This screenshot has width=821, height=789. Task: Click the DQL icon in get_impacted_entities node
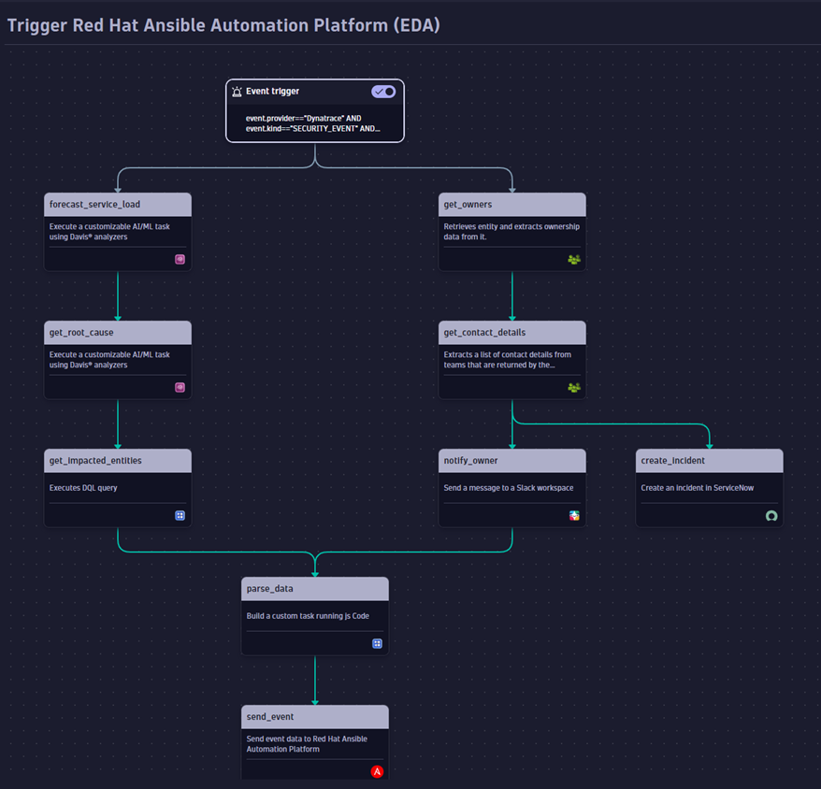point(180,515)
